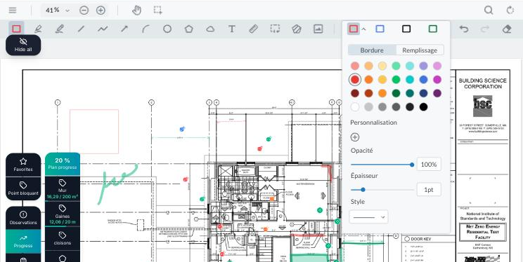The height and width of the screenshot is (262, 523).
Task: Pick the bright green color swatch
Action: 396,79
